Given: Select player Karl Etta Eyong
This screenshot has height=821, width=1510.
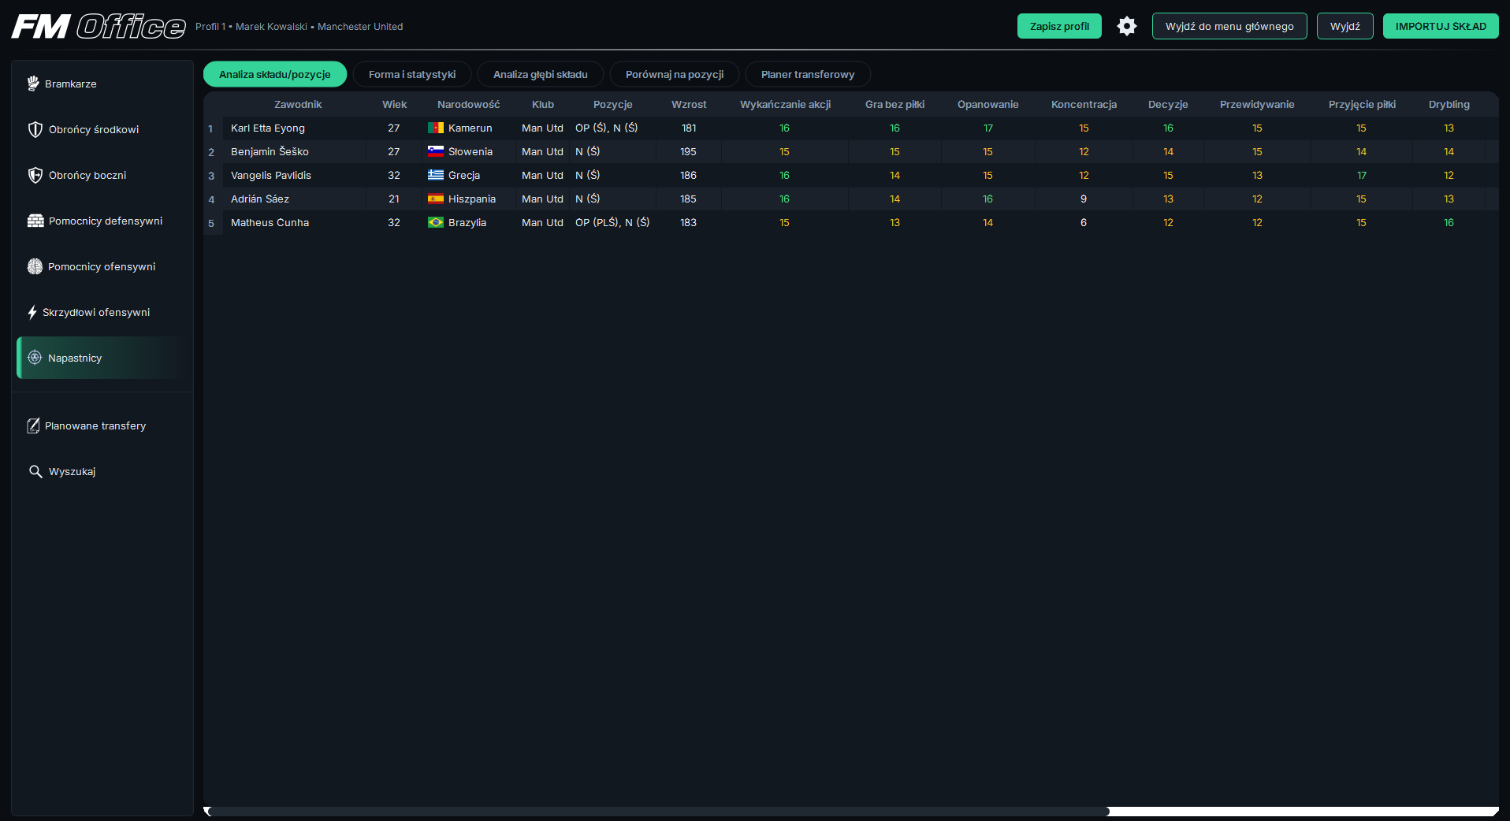Looking at the screenshot, I should 268,128.
